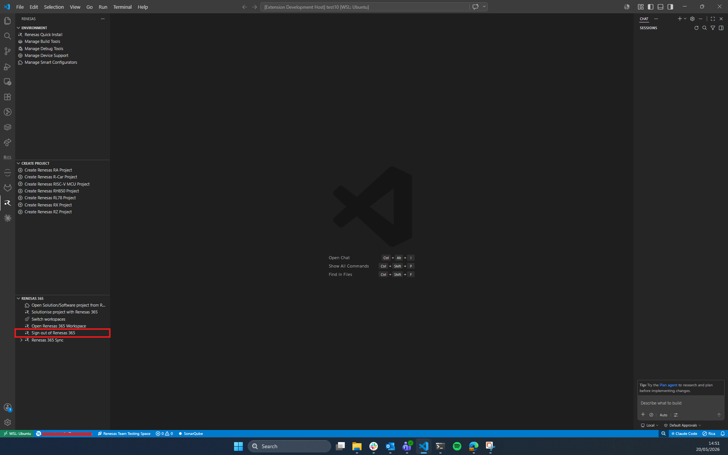The height and width of the screenshot is (455, 728).
Task: Collapse the Create Project section
Action: pos(18,163)
